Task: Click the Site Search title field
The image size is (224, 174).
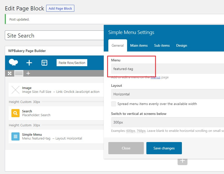Action: coord(54,36)
